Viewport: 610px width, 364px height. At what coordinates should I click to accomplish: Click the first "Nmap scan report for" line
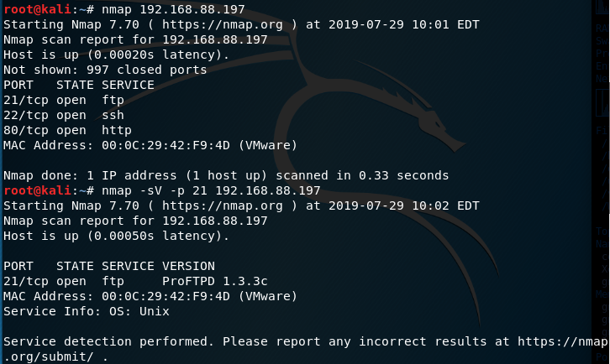pos(135,39)
